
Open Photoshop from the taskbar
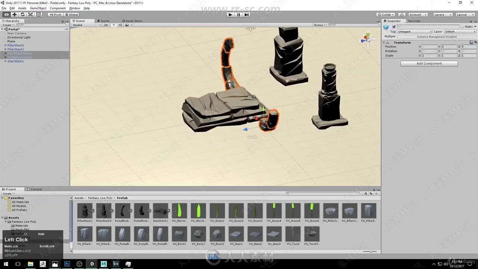tap(67, 264)
